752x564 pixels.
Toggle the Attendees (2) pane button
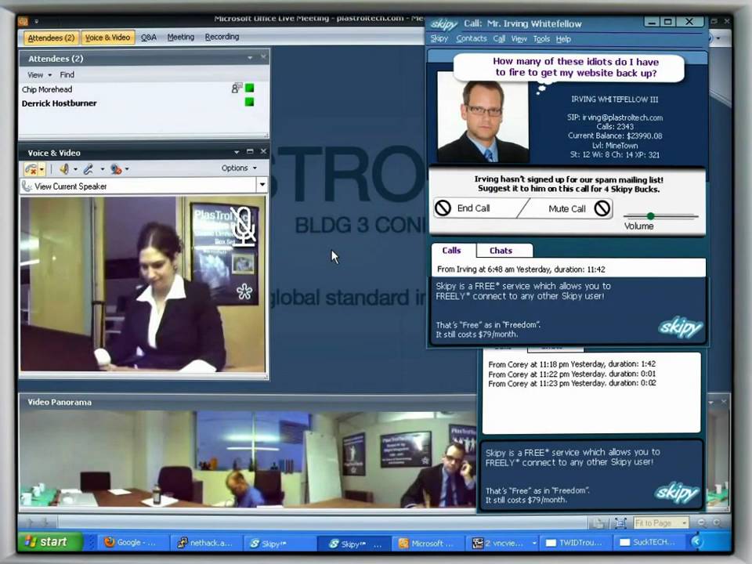(51, 38)
